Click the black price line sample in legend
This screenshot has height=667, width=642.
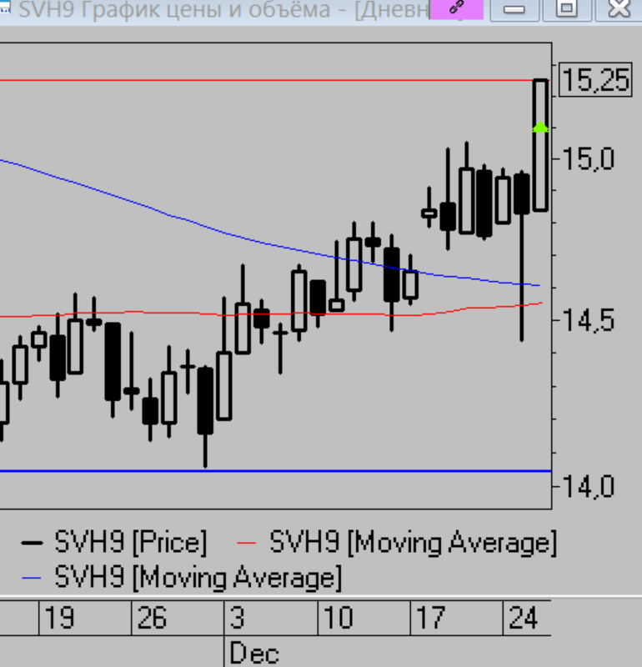point(33,543)
